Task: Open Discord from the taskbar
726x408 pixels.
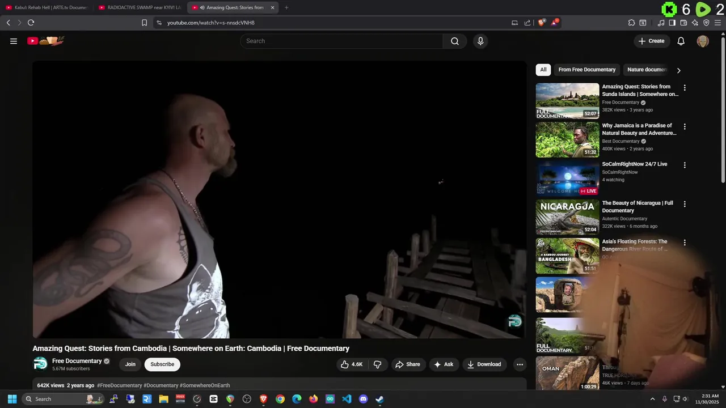Action: (x=363, y=399)
